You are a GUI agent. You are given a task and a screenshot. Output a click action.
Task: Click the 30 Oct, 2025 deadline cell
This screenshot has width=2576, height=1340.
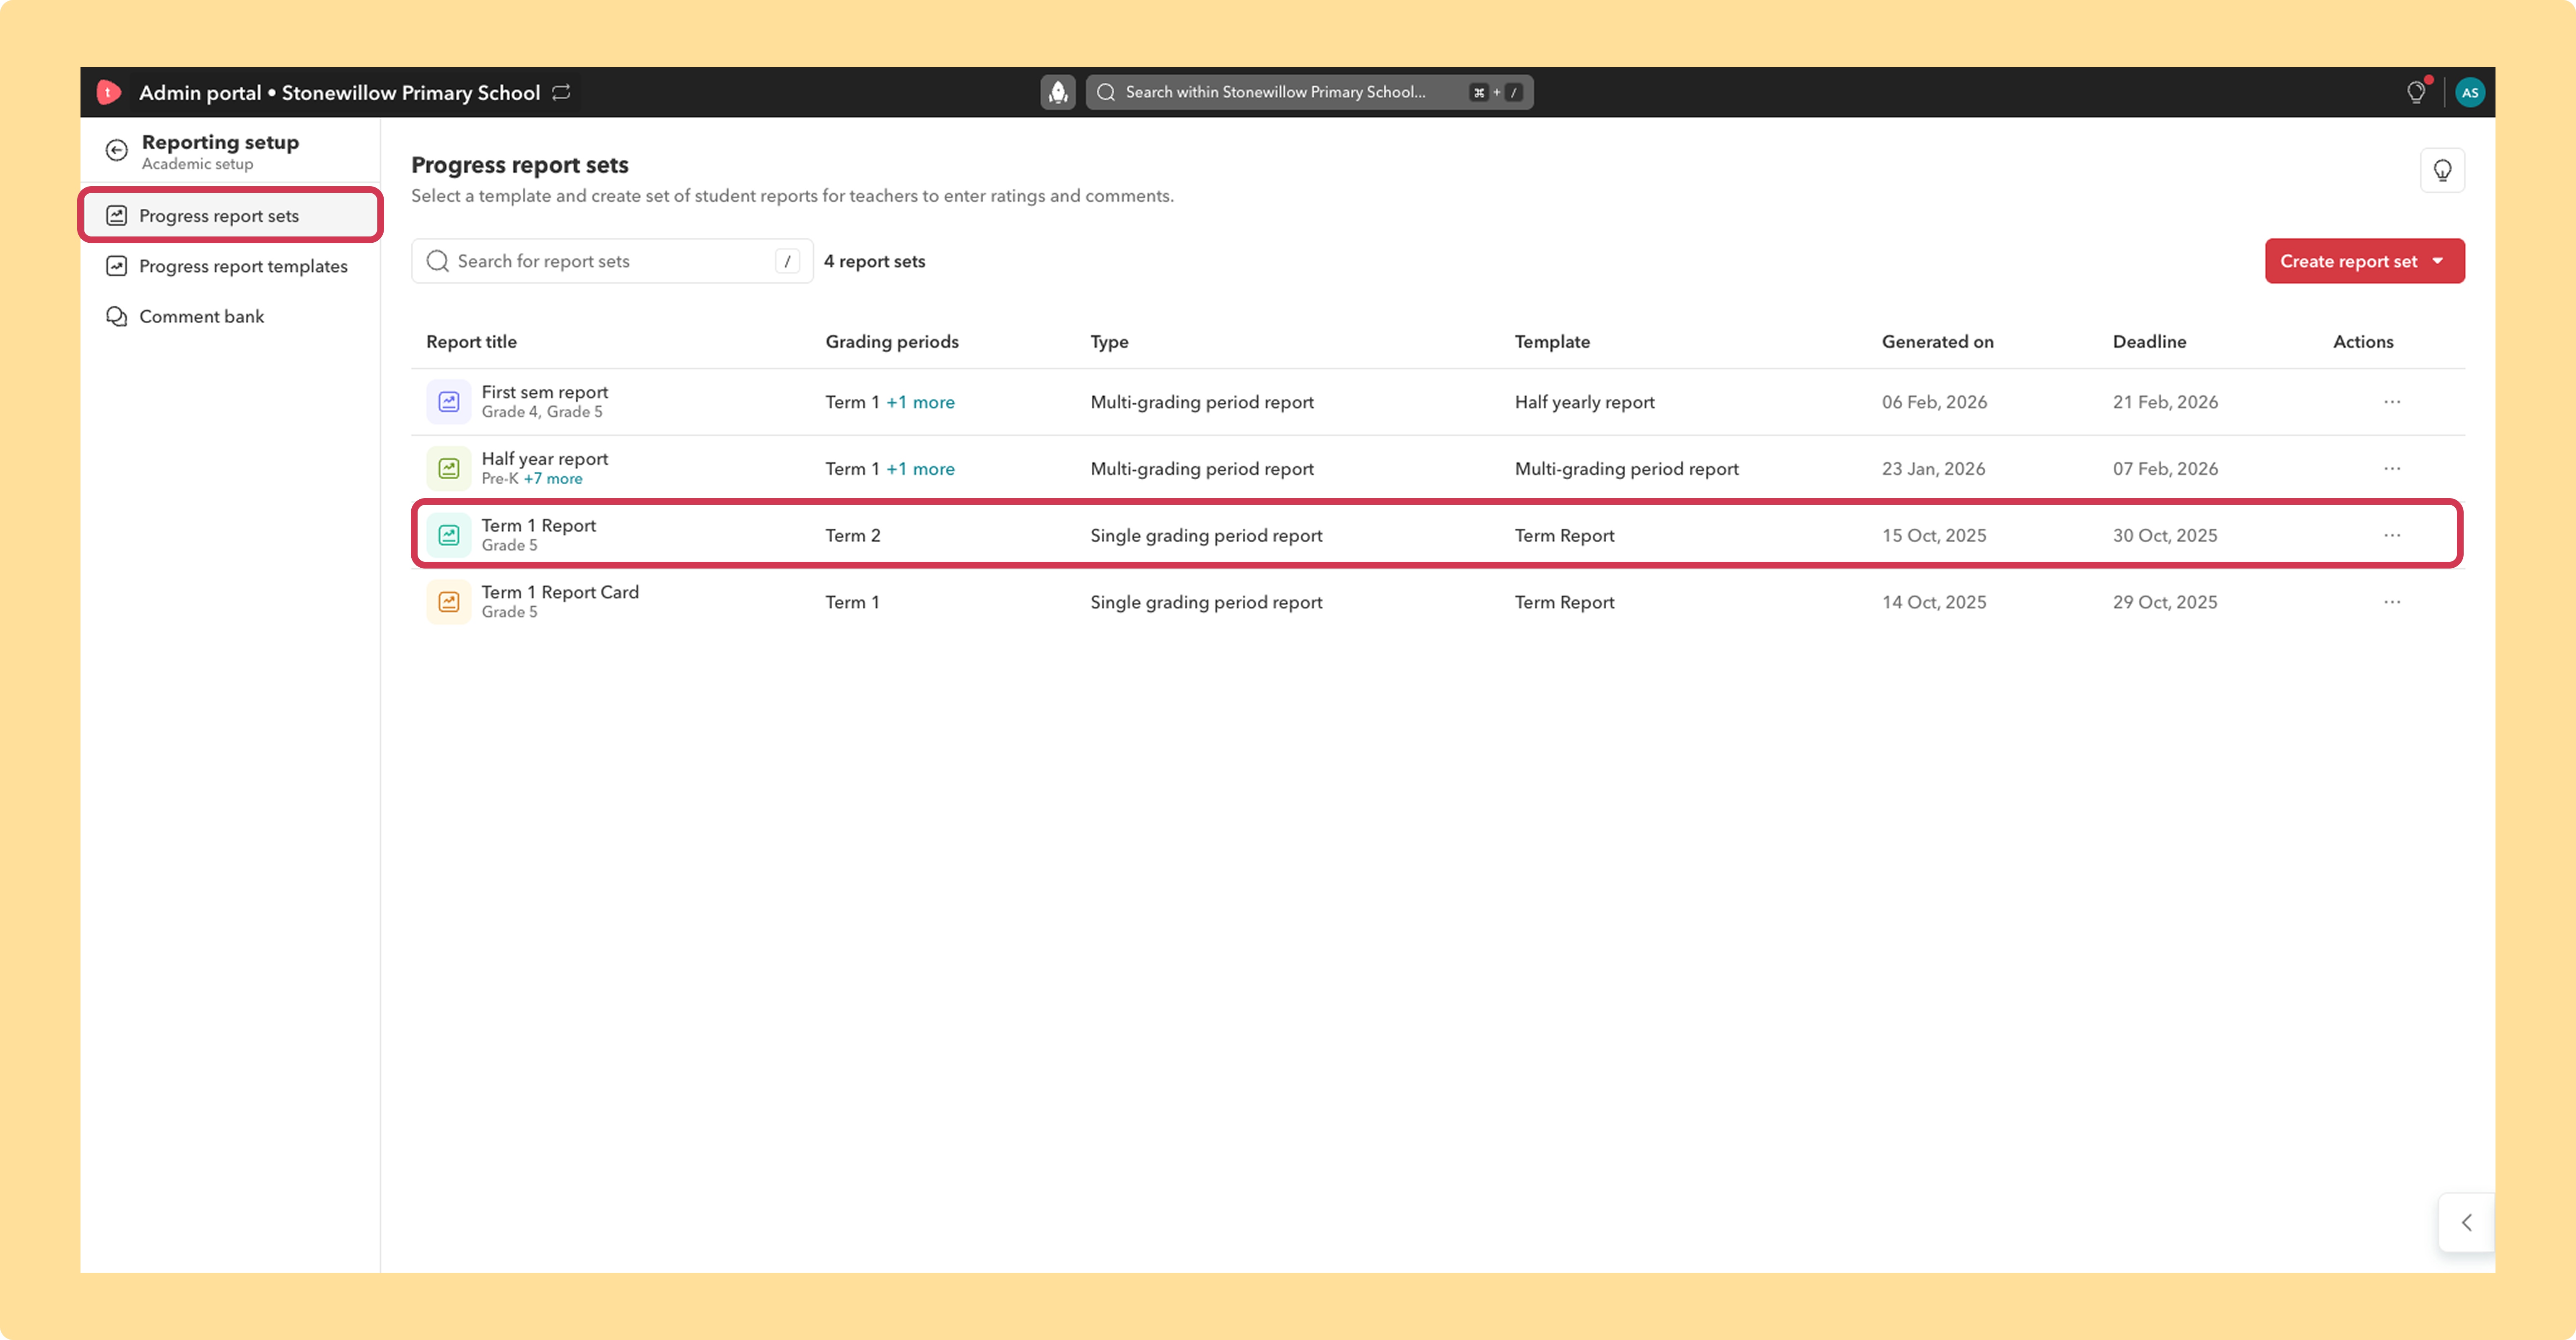2165,535
